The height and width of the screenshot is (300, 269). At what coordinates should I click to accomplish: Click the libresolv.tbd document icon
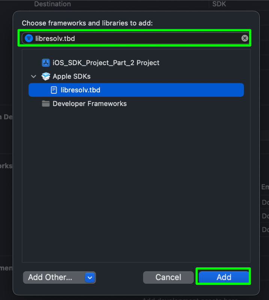coord(54,90)
